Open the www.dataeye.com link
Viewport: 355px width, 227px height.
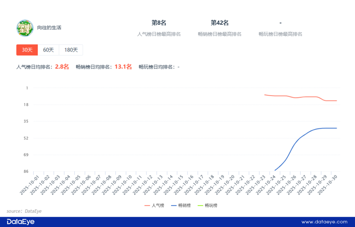point(324,222)
